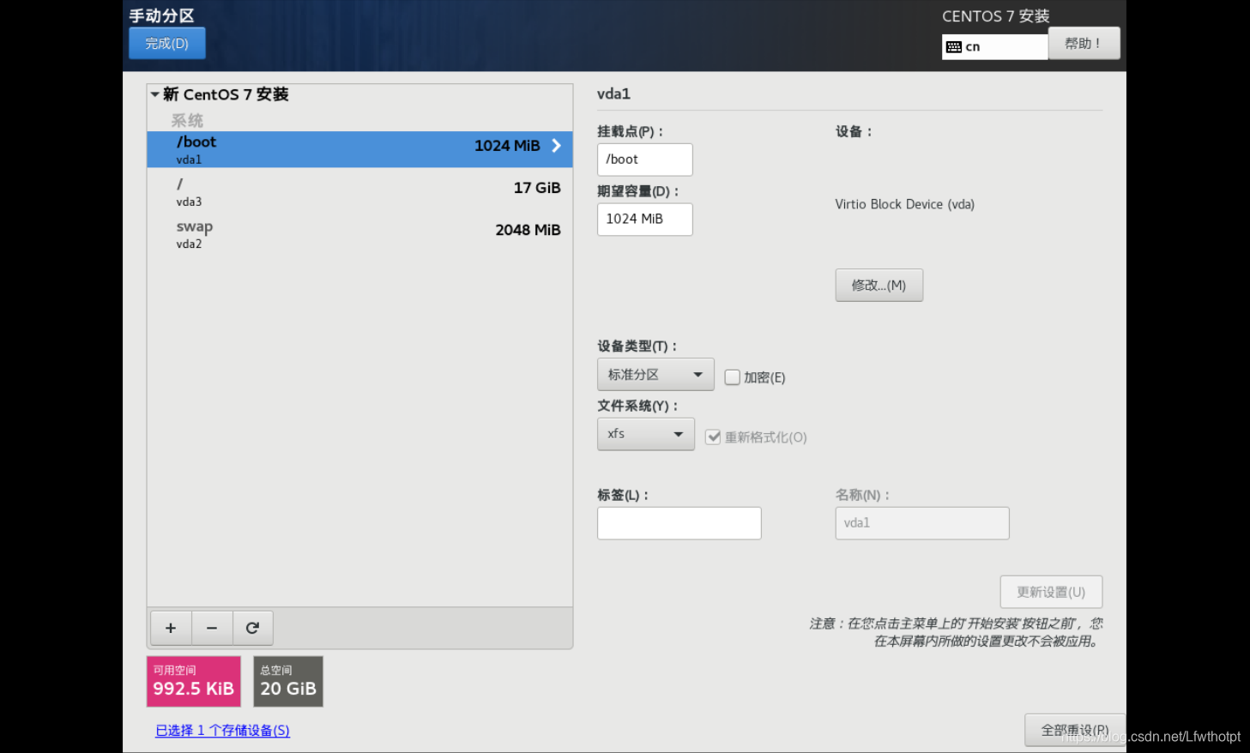The height and width of the screenshot is (753, 1250).
Task: Open the 标准分区 device type dropdown
Action: 655,375
